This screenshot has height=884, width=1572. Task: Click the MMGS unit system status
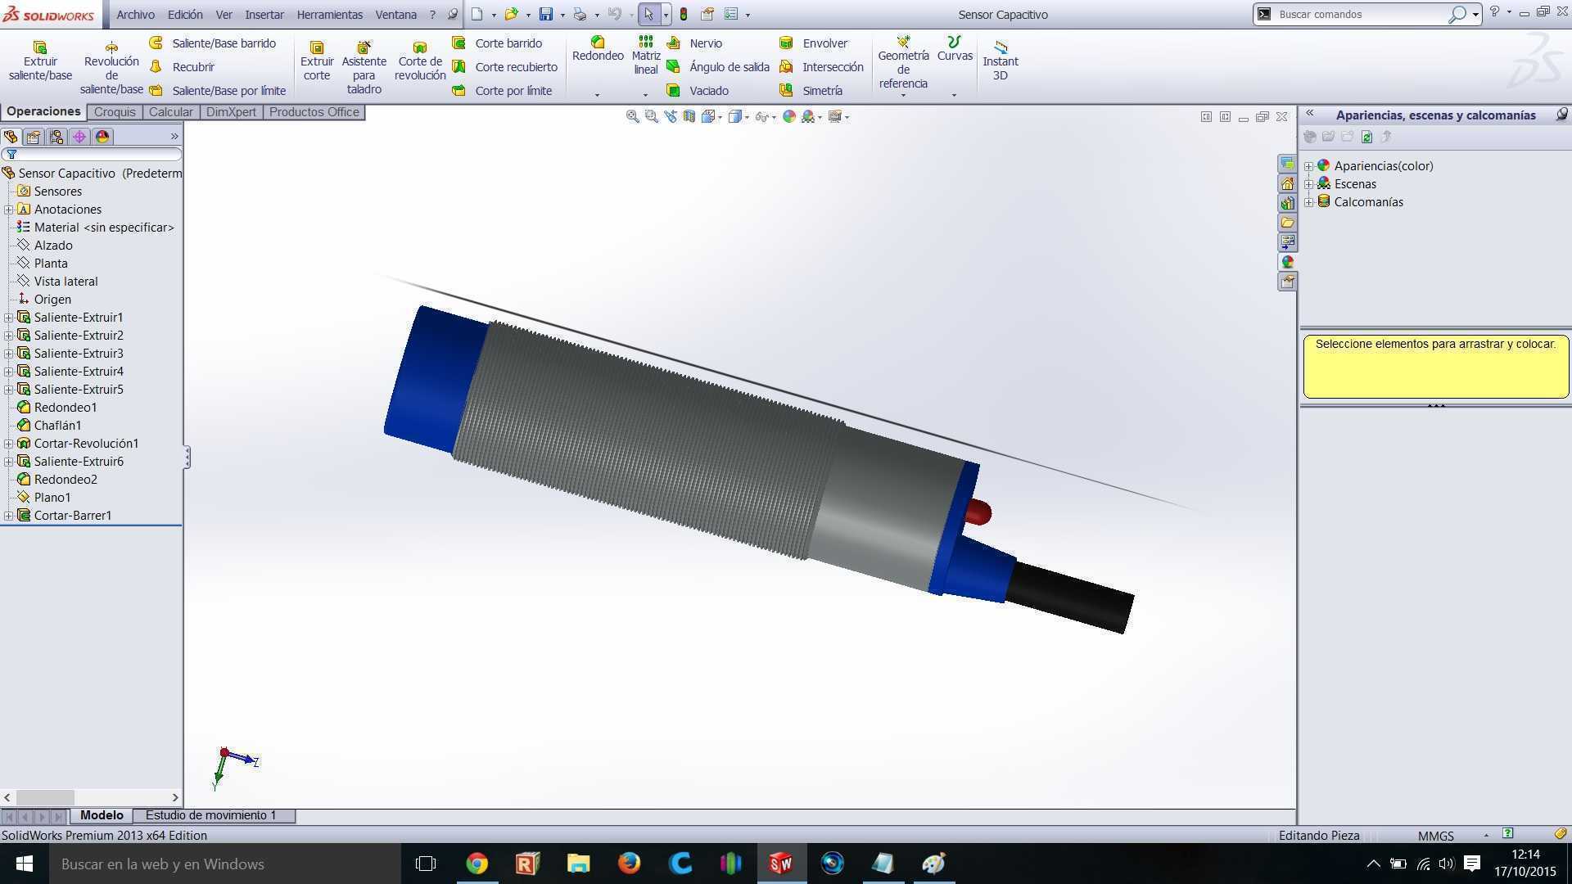tap(1435, 836)
